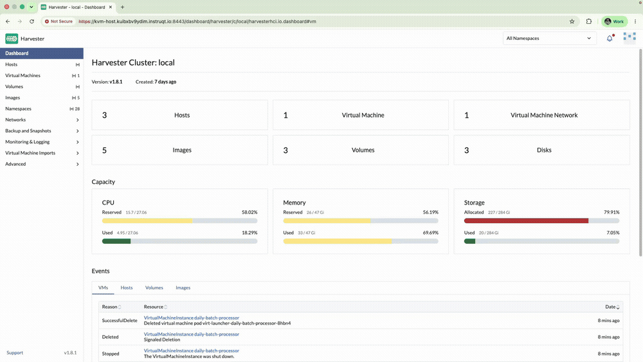Click the Harvester logo icon

coord(12,39)
